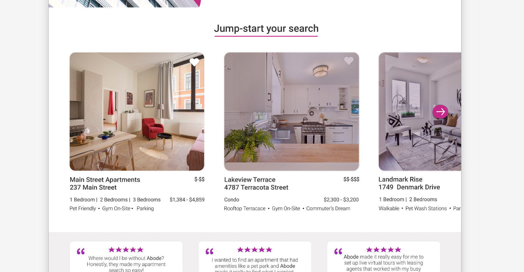The width and height of the screenshot is (524, 272).
Task: Click five-star rating on first testimonial
Action: 126,250
